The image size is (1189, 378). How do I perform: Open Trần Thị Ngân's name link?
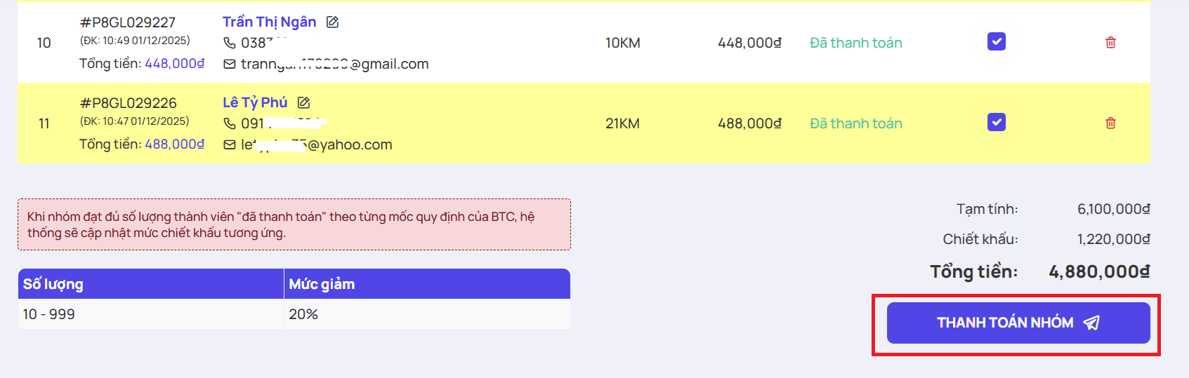coord(269,22)
